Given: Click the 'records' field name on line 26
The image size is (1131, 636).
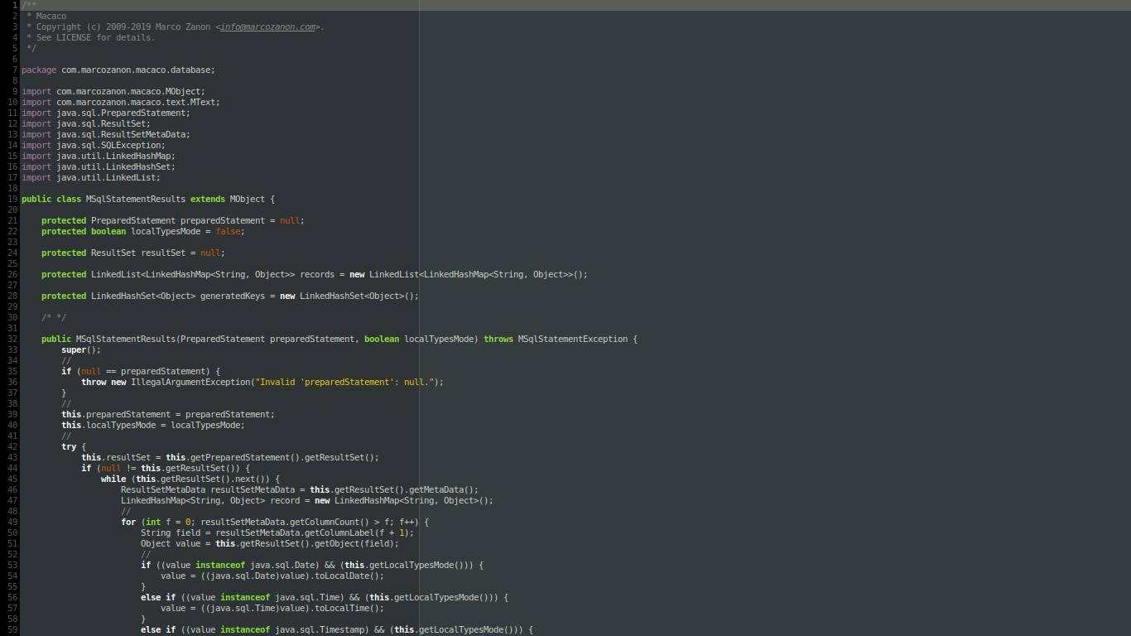Looking at the screenshot, I should (317, 274).
